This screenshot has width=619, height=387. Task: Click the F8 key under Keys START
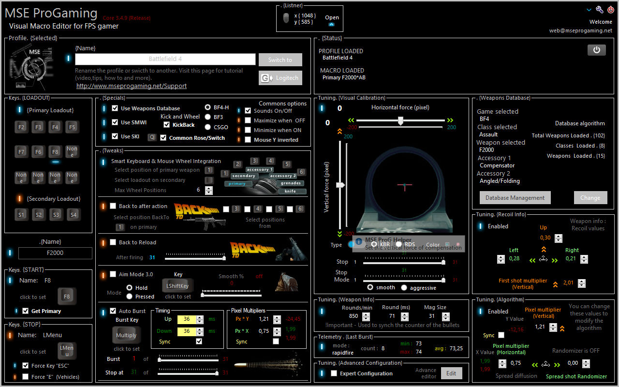(x=66, y=297)
